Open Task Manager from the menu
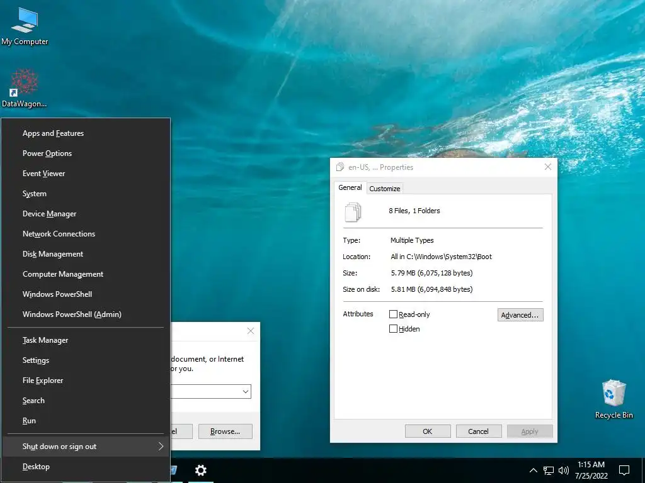The width and height of the screenshot is (645, 483). [86, 340]
